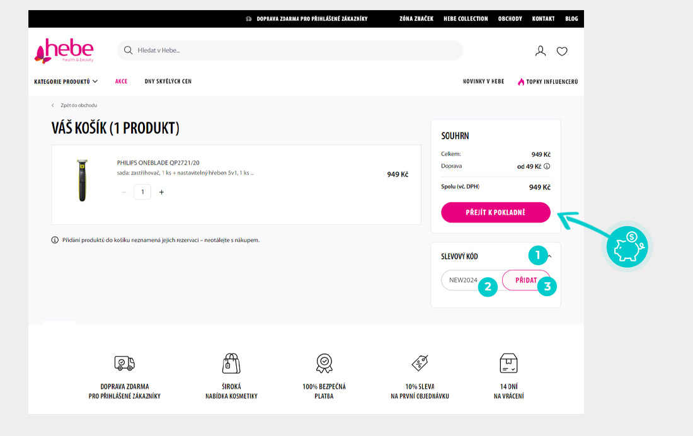
Task: Click the back arrow beside Zpět do obchodu
Action: tap(52, 105)
